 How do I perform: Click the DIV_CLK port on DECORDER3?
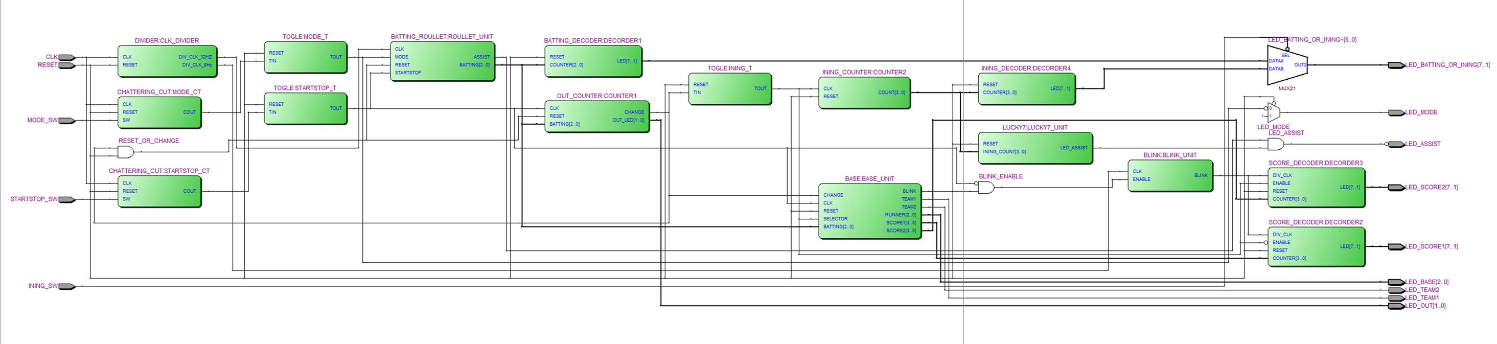tap(1282, 175)
